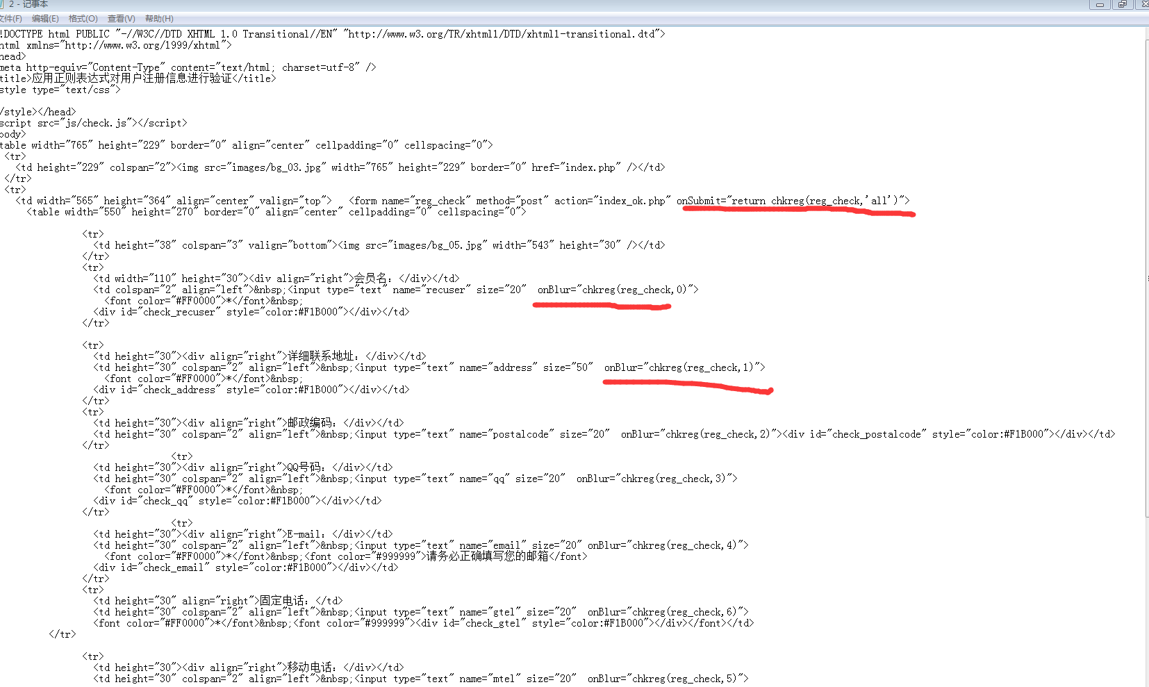Viewport: 1149px width, 687px height.
Task: Click the input name="mtel" text
Action: click(x=465, y=679)
